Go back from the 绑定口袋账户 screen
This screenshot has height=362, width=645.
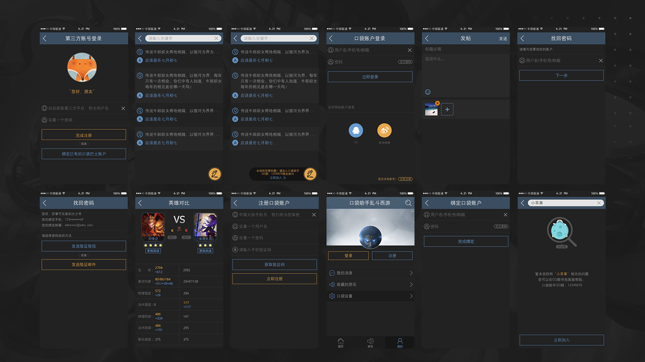point(427,203)
